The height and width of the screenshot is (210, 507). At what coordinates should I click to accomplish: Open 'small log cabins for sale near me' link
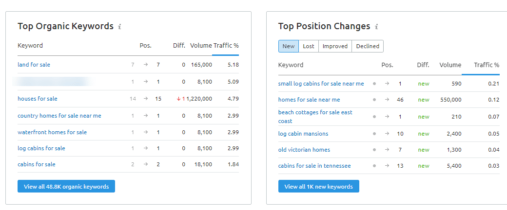click(x=321, y=84)
